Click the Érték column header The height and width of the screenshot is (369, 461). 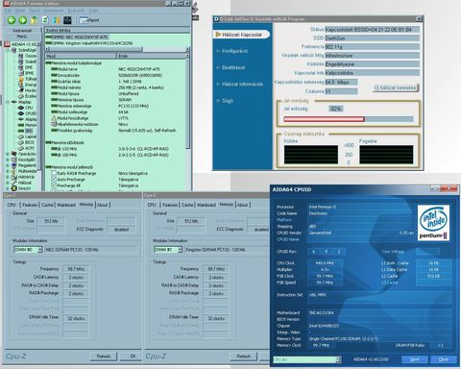point(151,56)
